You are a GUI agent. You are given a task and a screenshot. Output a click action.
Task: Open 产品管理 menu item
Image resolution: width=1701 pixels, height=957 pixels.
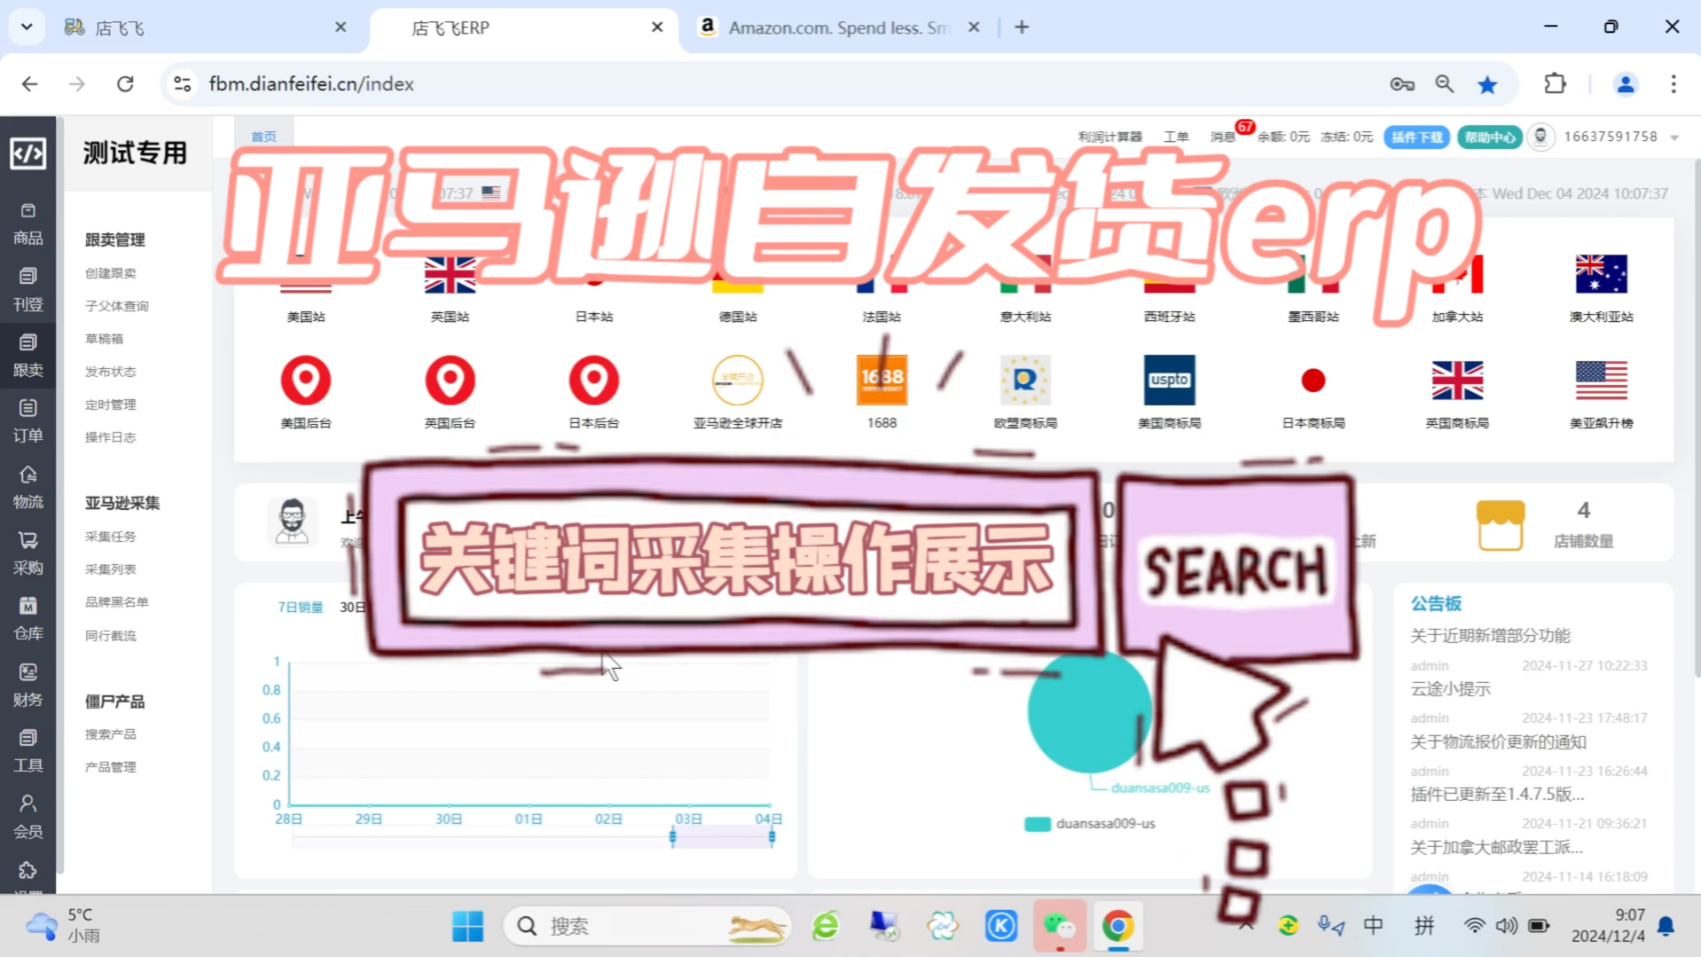click(x=111, y=767)
